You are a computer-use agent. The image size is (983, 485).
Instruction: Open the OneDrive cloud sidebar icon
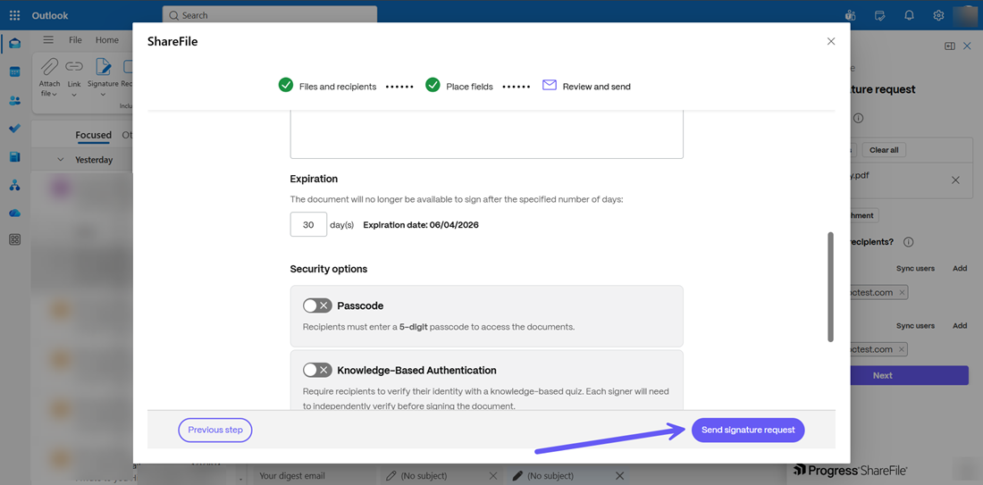point(15,213)
